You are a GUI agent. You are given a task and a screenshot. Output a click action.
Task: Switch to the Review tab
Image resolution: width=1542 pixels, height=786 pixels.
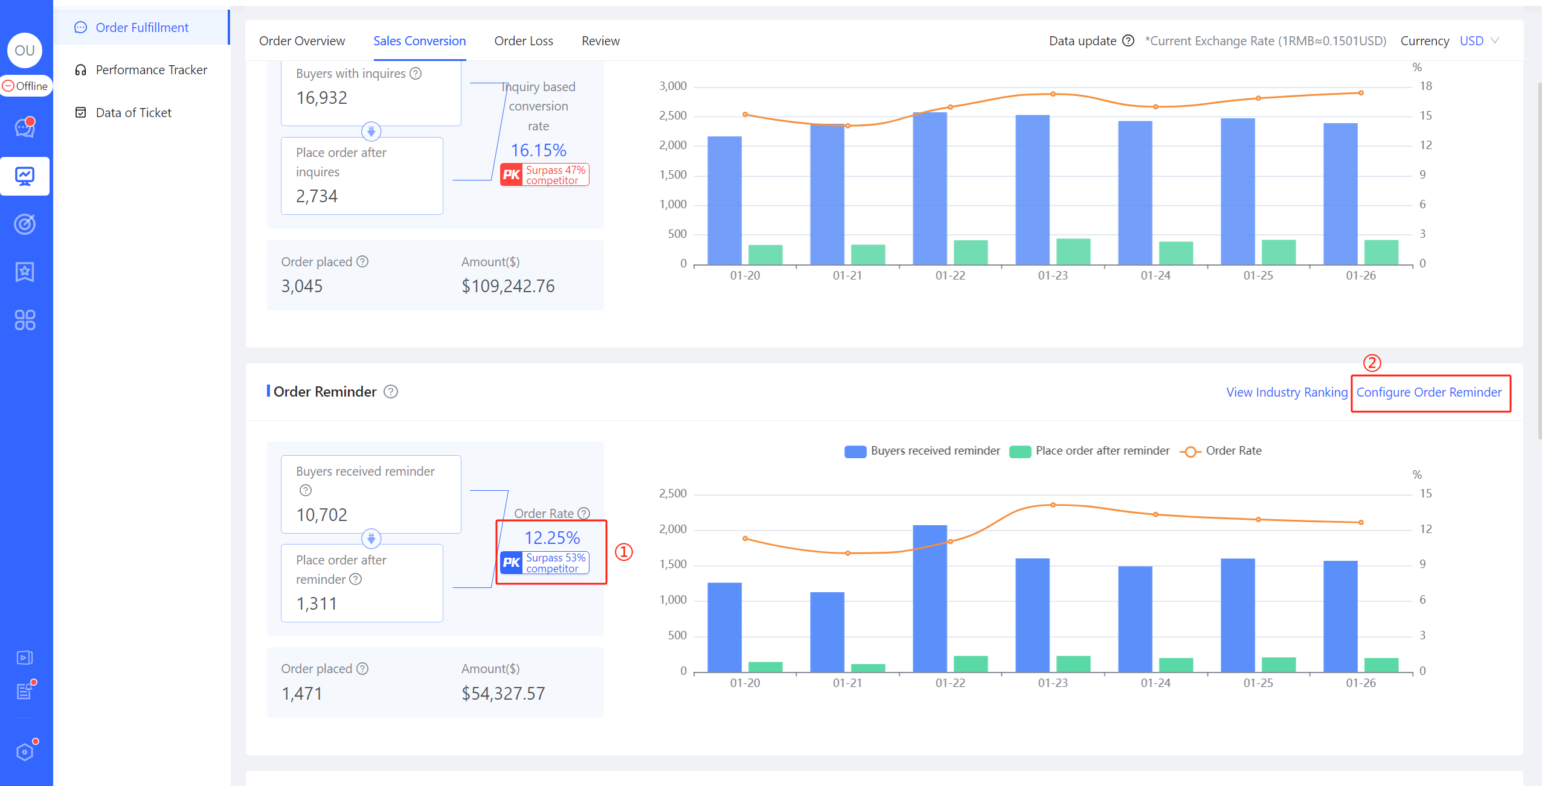(600, 40)
